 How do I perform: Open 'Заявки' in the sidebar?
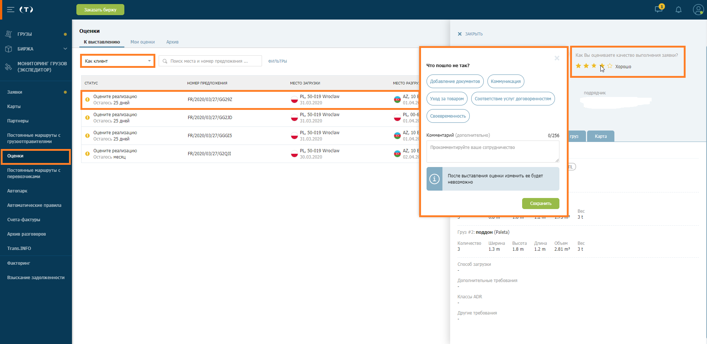click(x=15, y=92)
